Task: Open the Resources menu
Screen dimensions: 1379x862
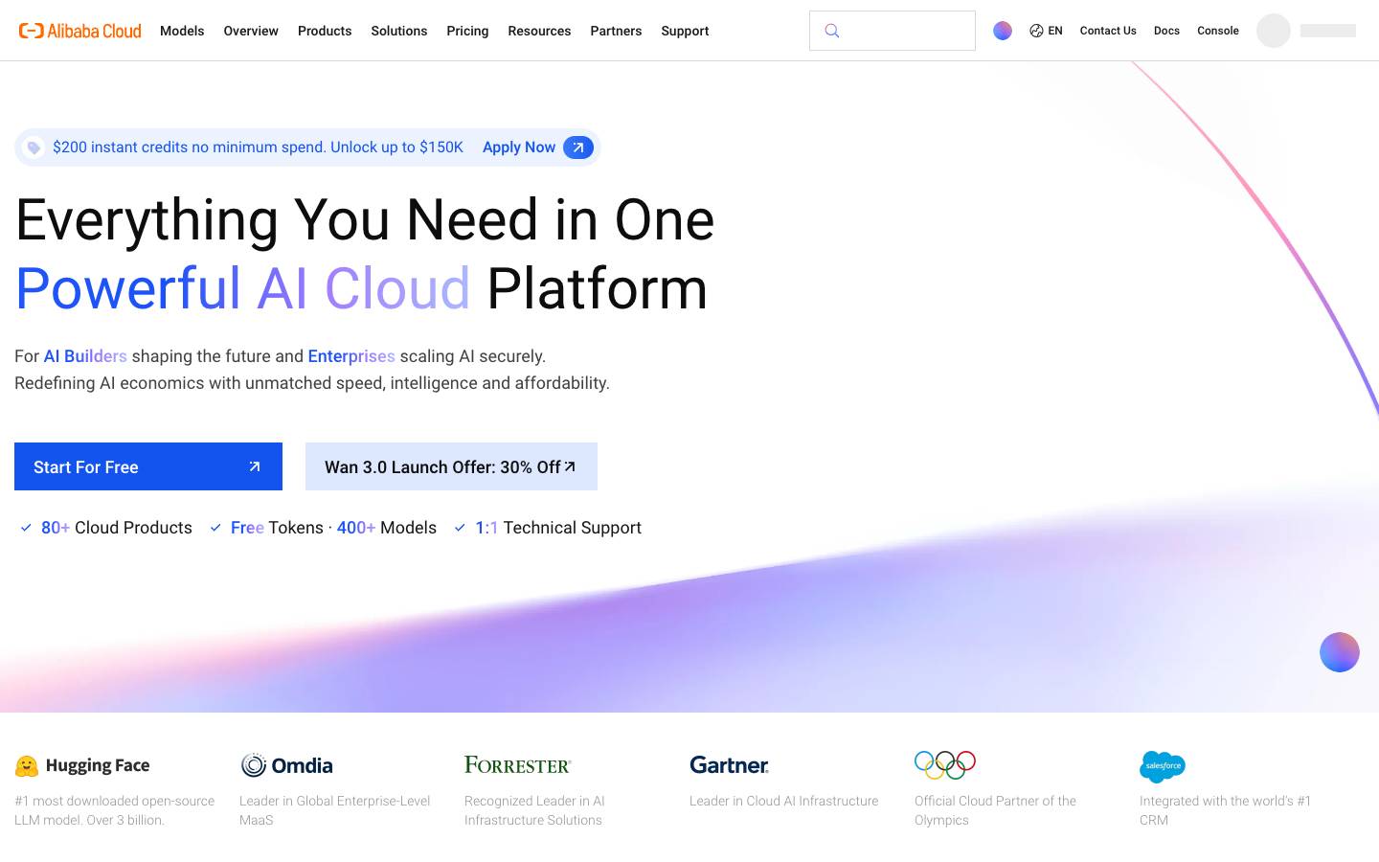Action: click(x=539, y=31)
